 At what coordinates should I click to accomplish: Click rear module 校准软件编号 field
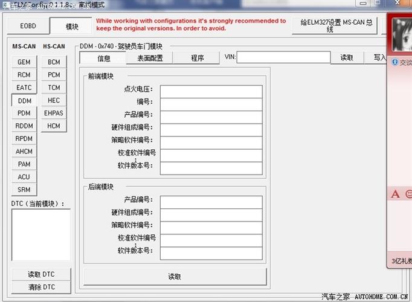point(211,240)
